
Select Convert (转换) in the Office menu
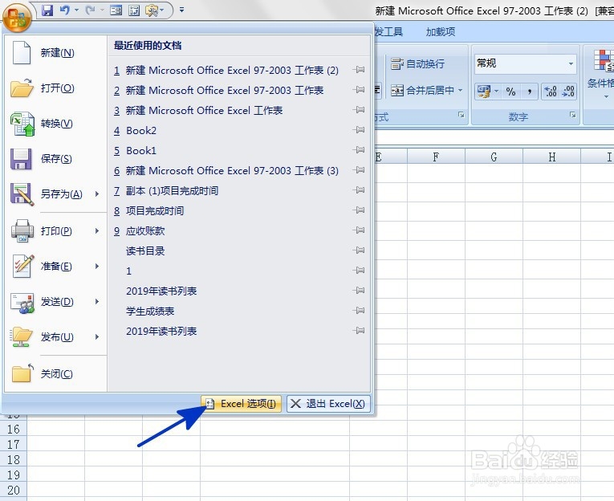(55, 124)
